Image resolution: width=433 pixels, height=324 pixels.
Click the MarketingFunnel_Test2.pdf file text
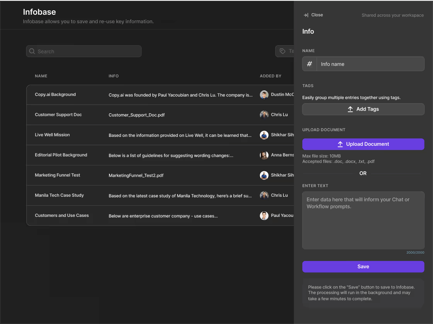(136, 176)
